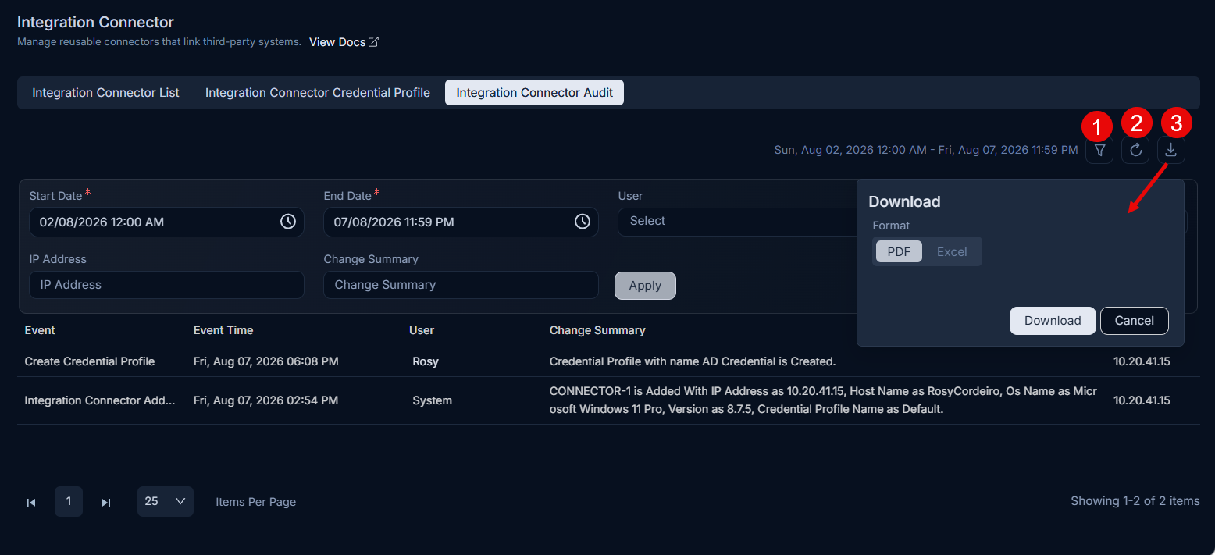Click the AD Credential is Created summary
The height and width of the screenshot is (555, 1215).
pyautogui.click(x=693, y=361)
